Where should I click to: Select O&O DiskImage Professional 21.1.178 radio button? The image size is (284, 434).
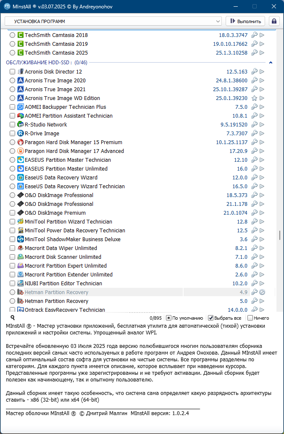[x=12, y=204]
